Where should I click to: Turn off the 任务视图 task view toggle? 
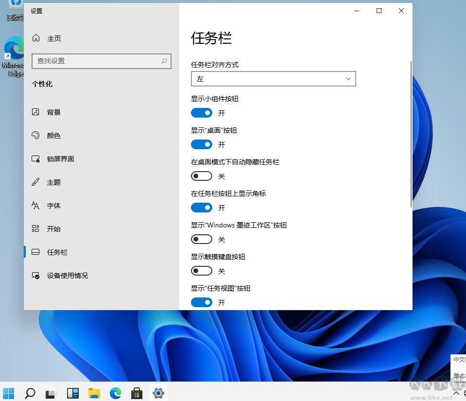point(202,302)
